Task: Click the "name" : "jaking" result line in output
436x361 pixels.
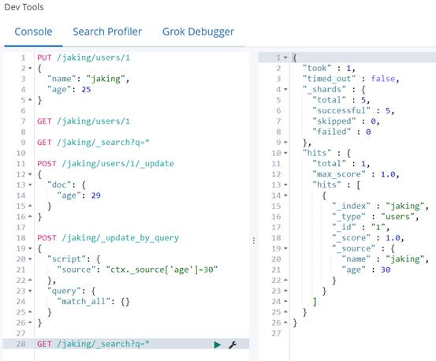Action: click(x=385, y=259)
